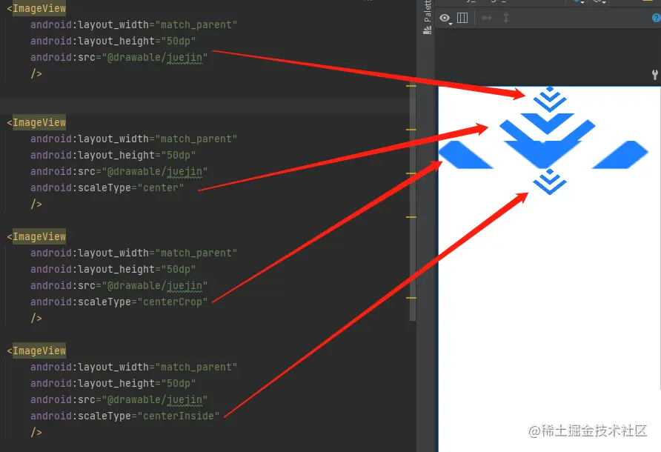Click the scaleType="centerCrop" attribute line
Viewport: 661px width, 452px height.
(119, 302)
